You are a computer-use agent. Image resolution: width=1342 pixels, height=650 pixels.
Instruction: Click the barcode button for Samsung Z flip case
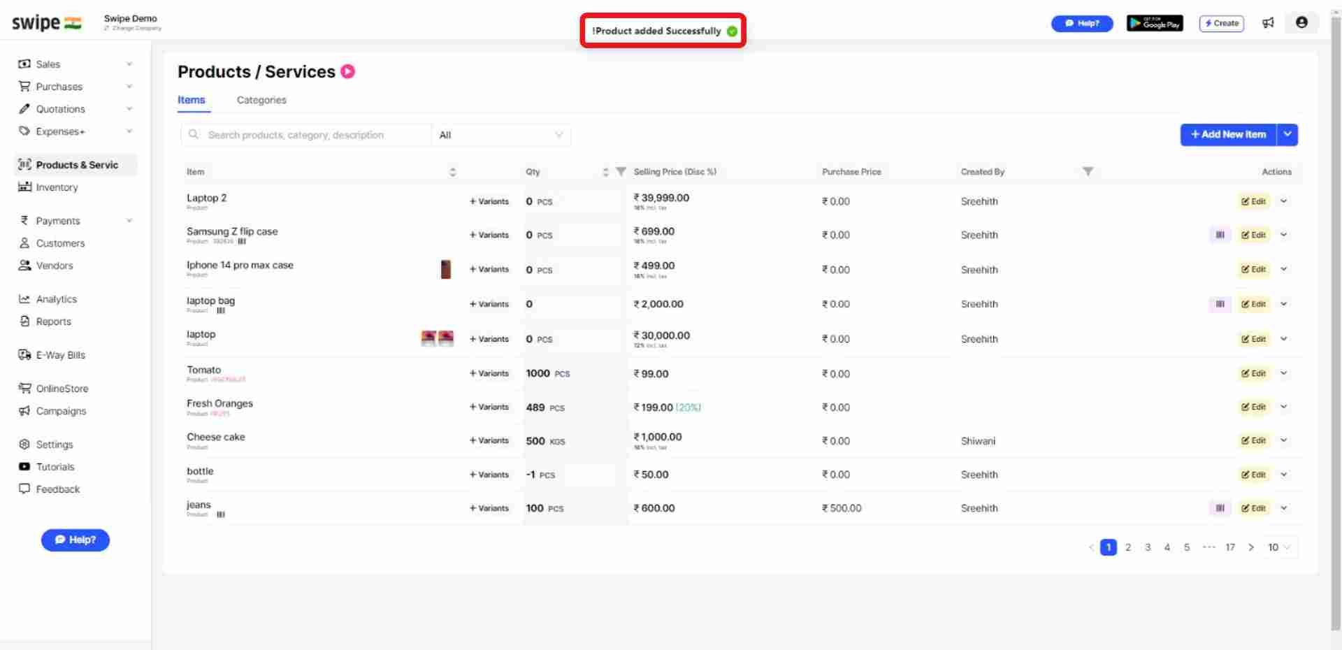click(x=1220, y=235)
